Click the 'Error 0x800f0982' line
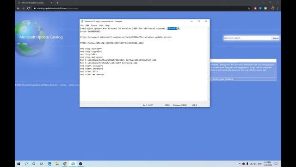 pos(90,32)
